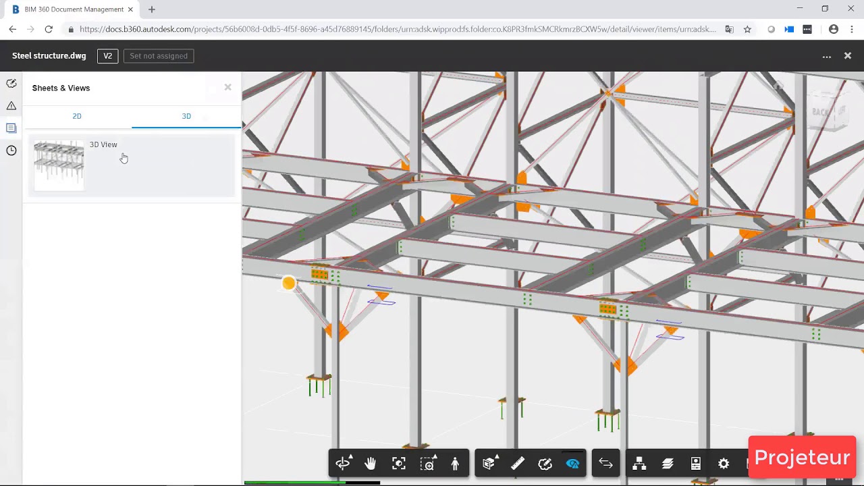Toggle issue and markup visibility eye

pyautogui.click(x=573, y=464)
